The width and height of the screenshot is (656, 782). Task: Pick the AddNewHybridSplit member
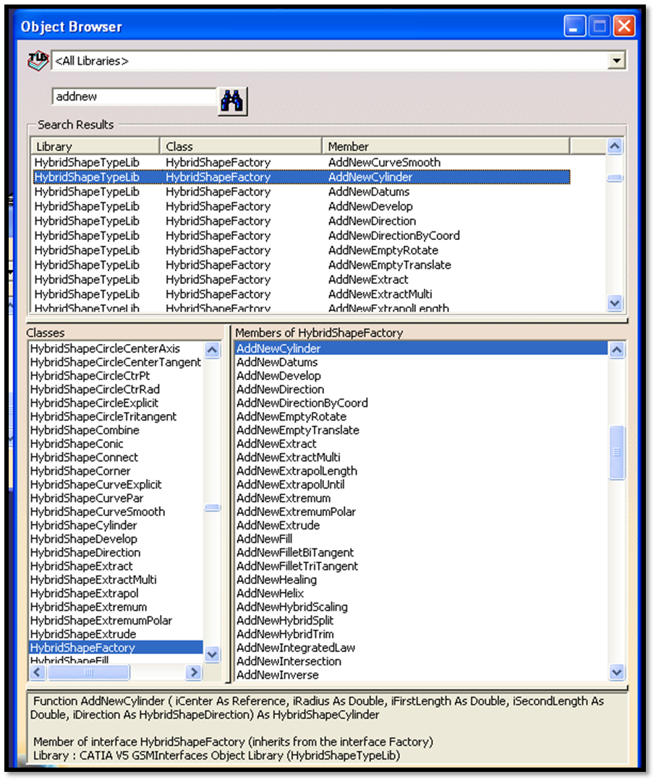click(422, 620)
